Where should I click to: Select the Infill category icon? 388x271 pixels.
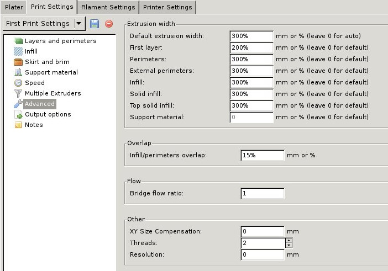click(19, 51)
